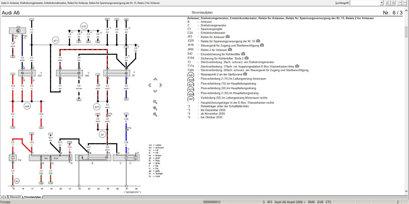Screen dimensions: 409x204
Task: Open photo for J53 Relais für Anlasser
Action: click(x=228, y=37)
